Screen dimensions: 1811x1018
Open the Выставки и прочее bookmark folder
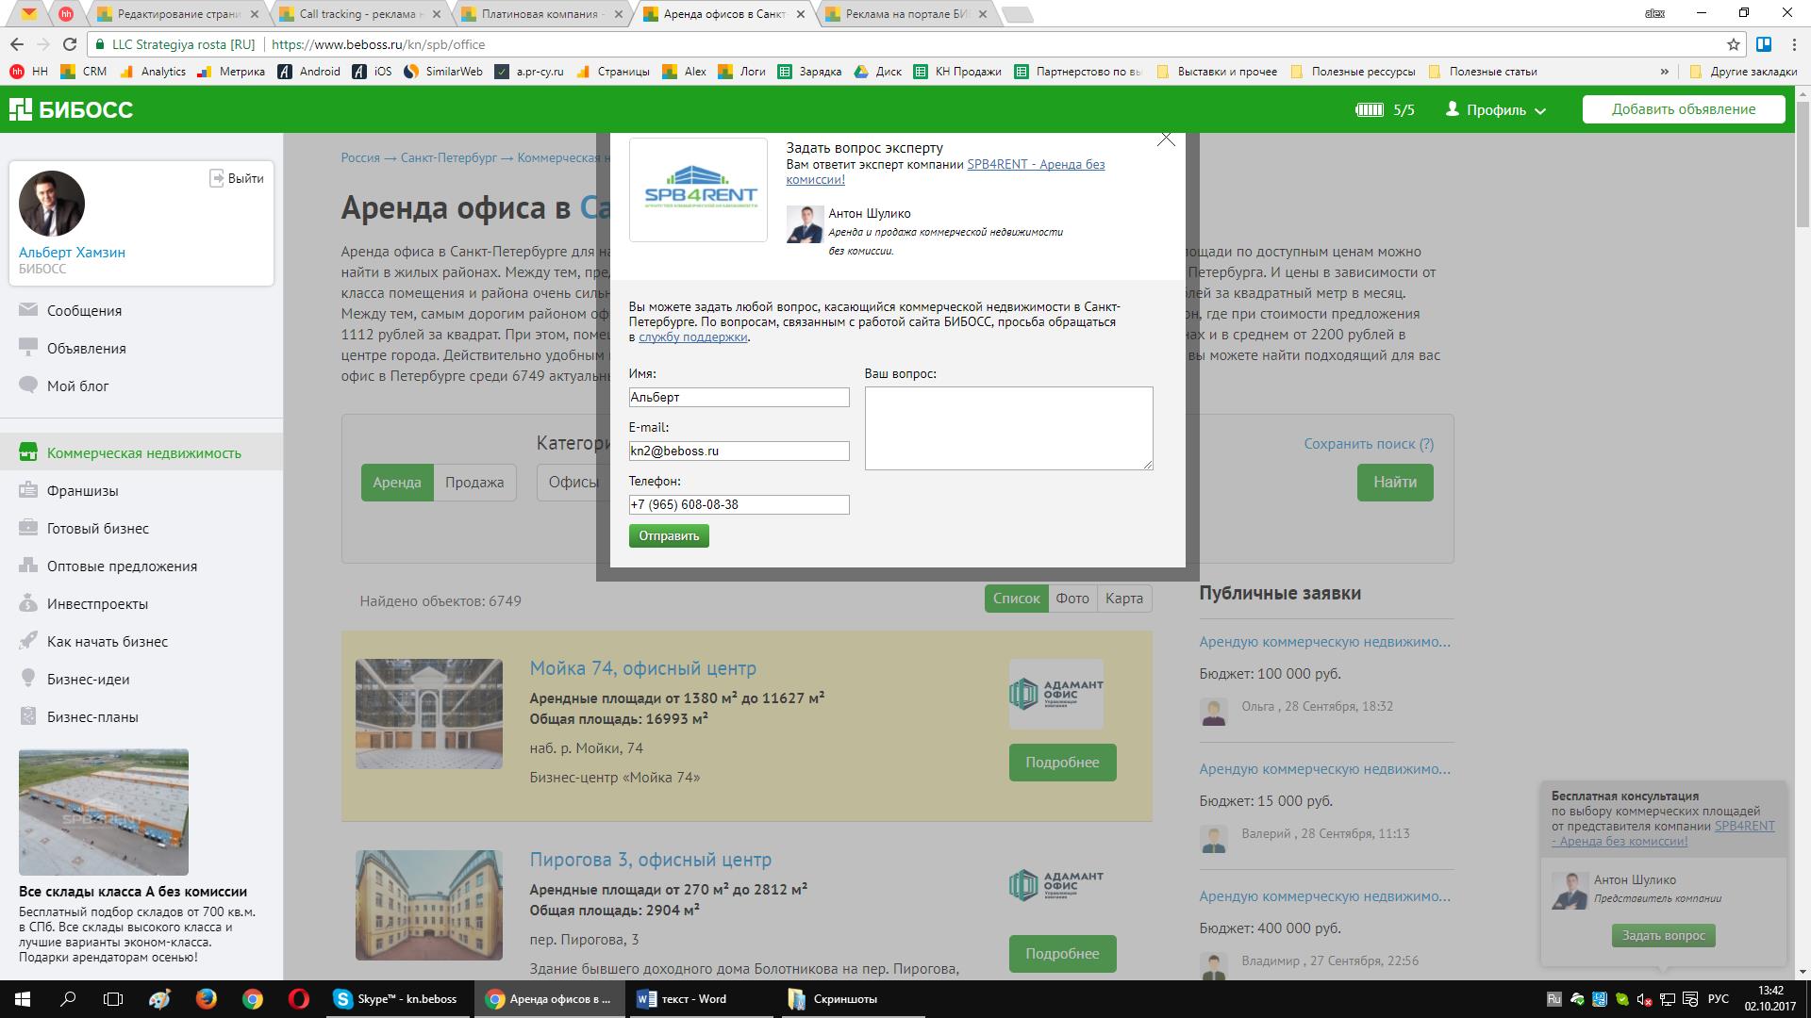coord(1217,72)
